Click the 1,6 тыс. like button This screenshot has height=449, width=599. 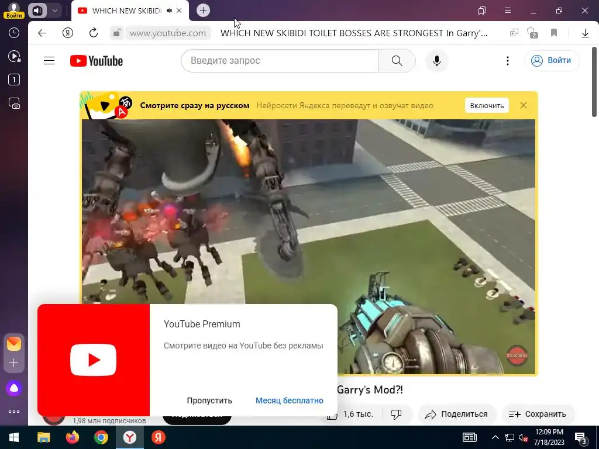point(350,414)
